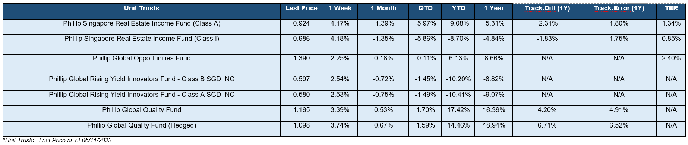This screenshot has height=145, width=688.
Task: Click the QTD column header
Action: click(425, 11)
